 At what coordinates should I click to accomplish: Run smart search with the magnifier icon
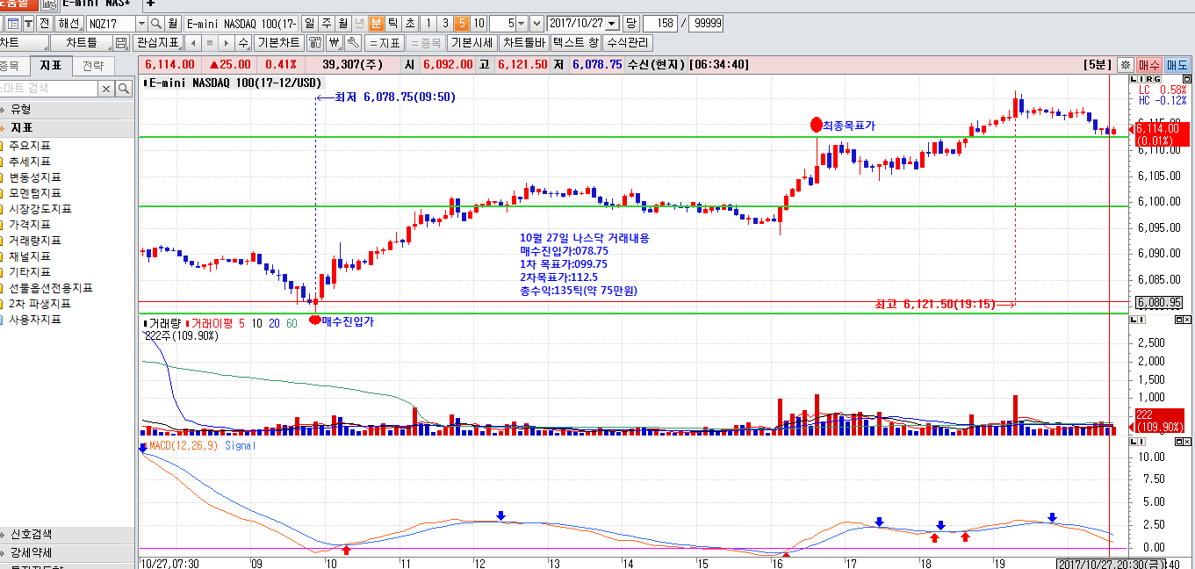click(122, 89)
